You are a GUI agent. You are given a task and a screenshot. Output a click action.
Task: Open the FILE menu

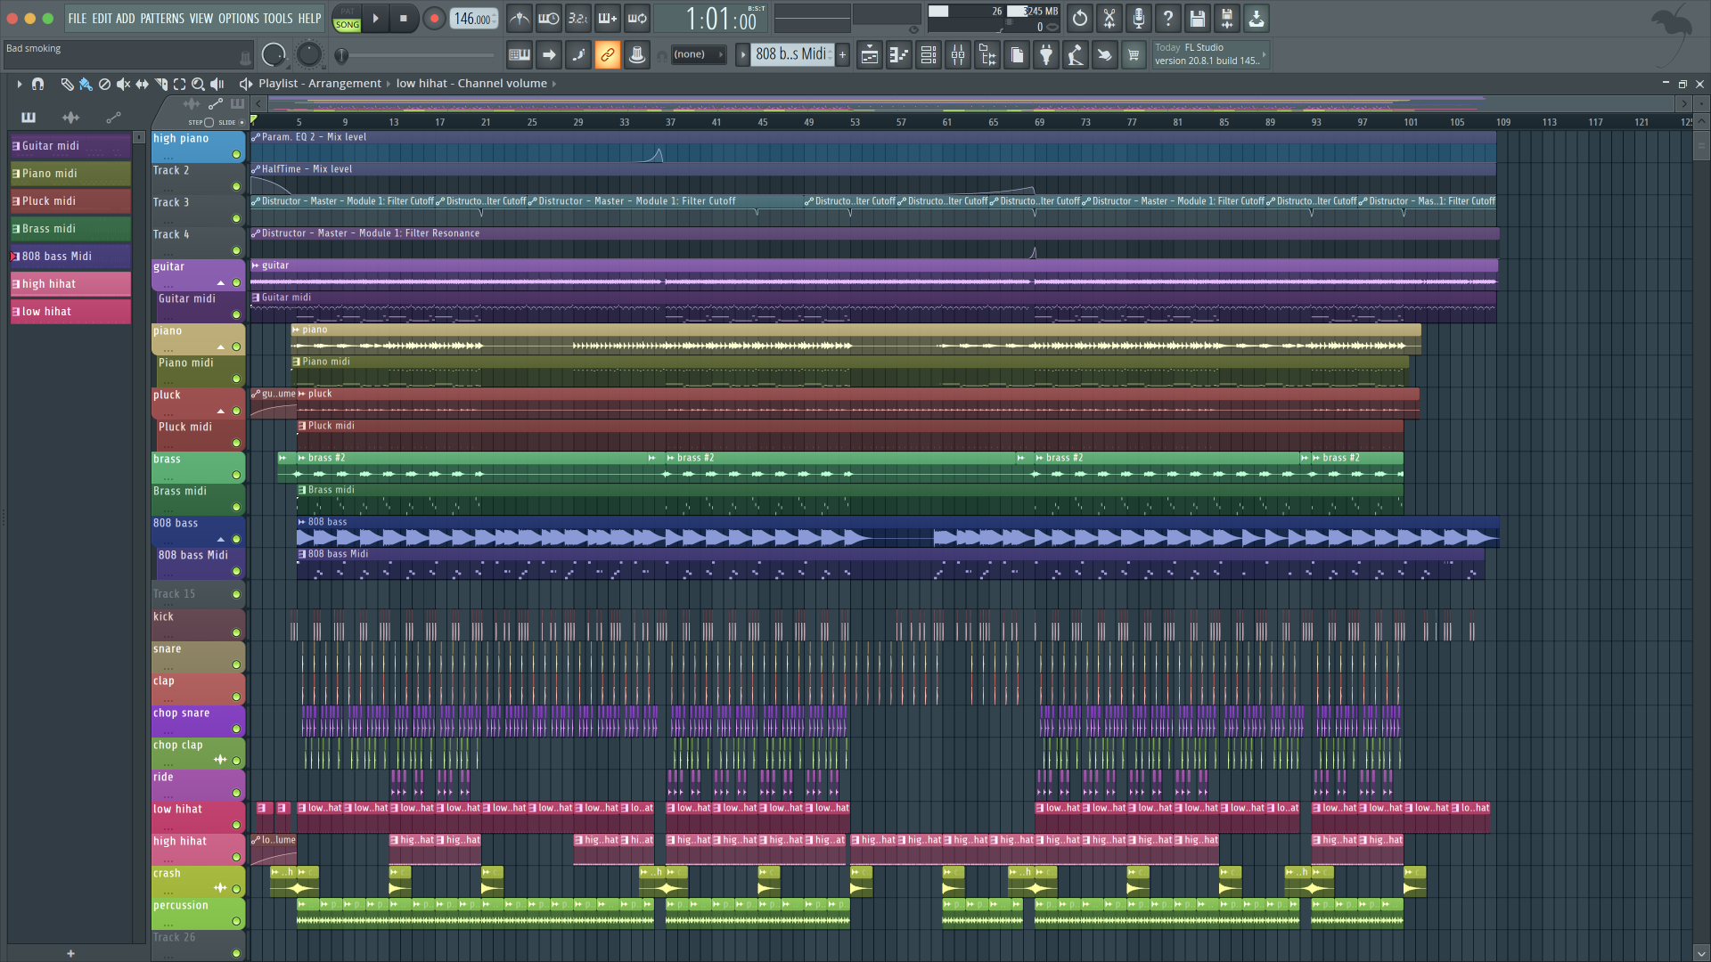[x=78, y=18]
